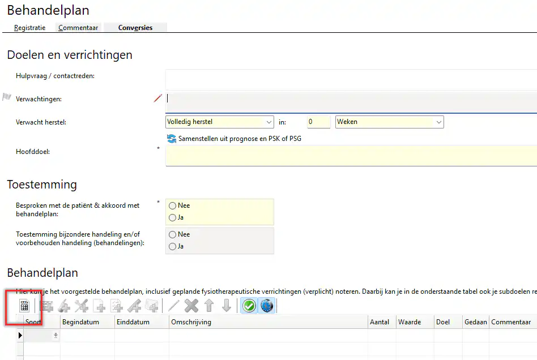
Task: Click the Hulpvraag / contactreden input field
Action: click(x=351, y=80)
